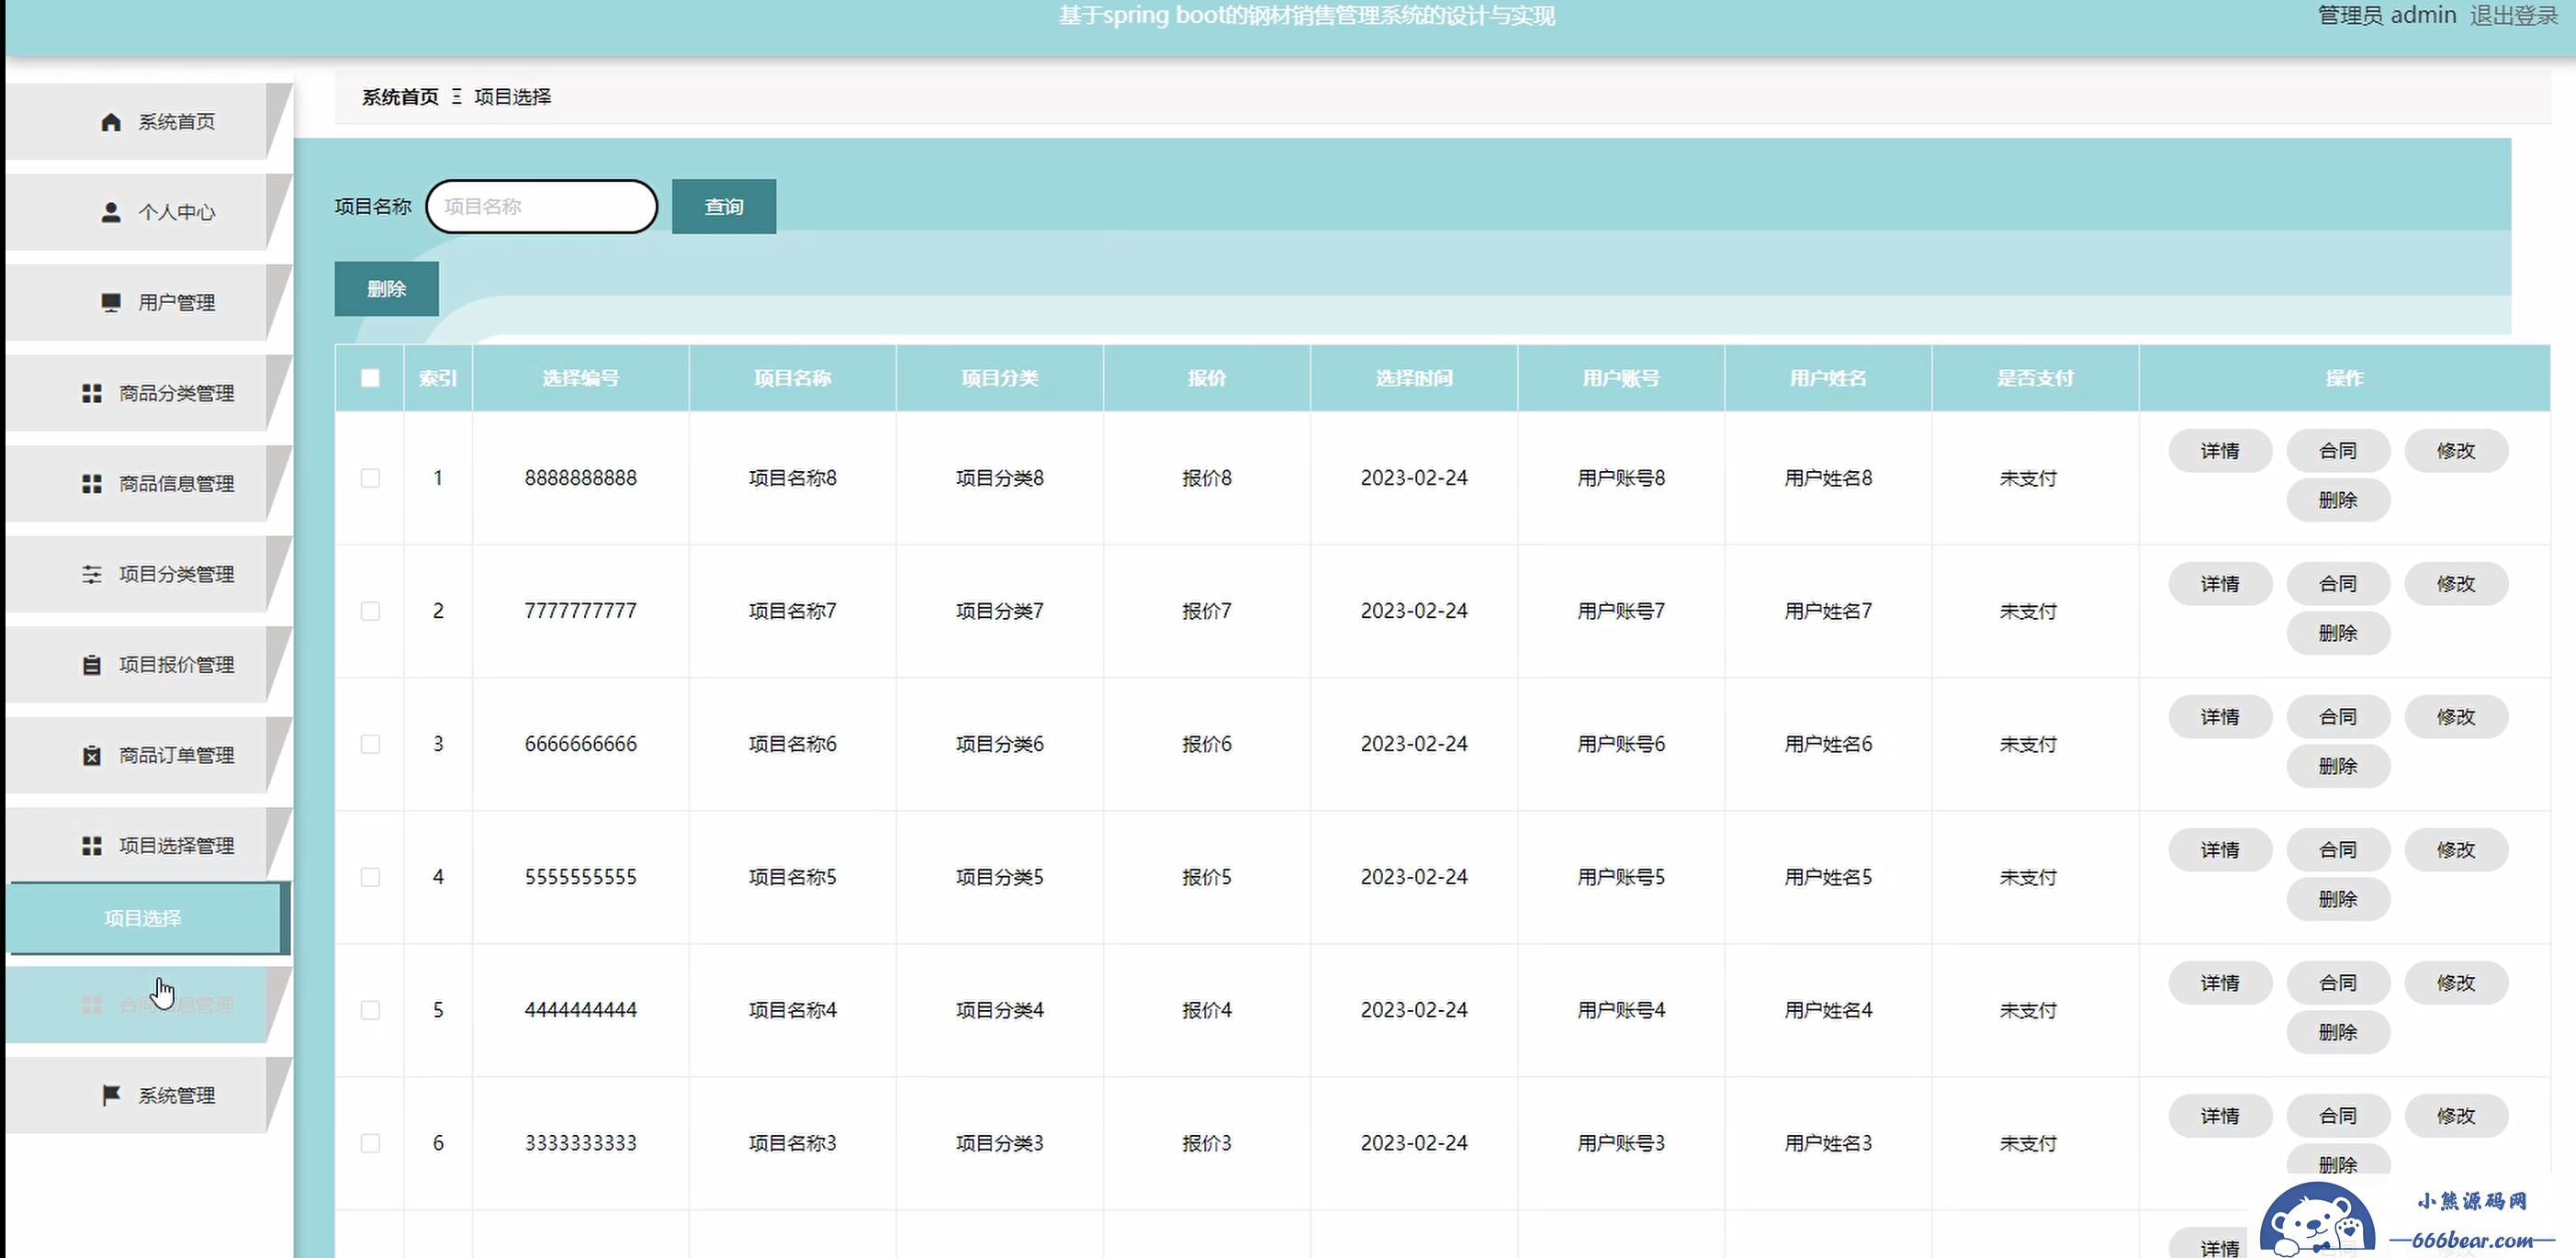
Task: Toggle the select-all checkbox in table header
Action: 370,378
